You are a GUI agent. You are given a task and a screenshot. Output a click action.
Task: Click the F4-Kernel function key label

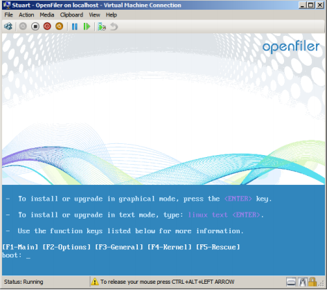[x=170, y=247]
